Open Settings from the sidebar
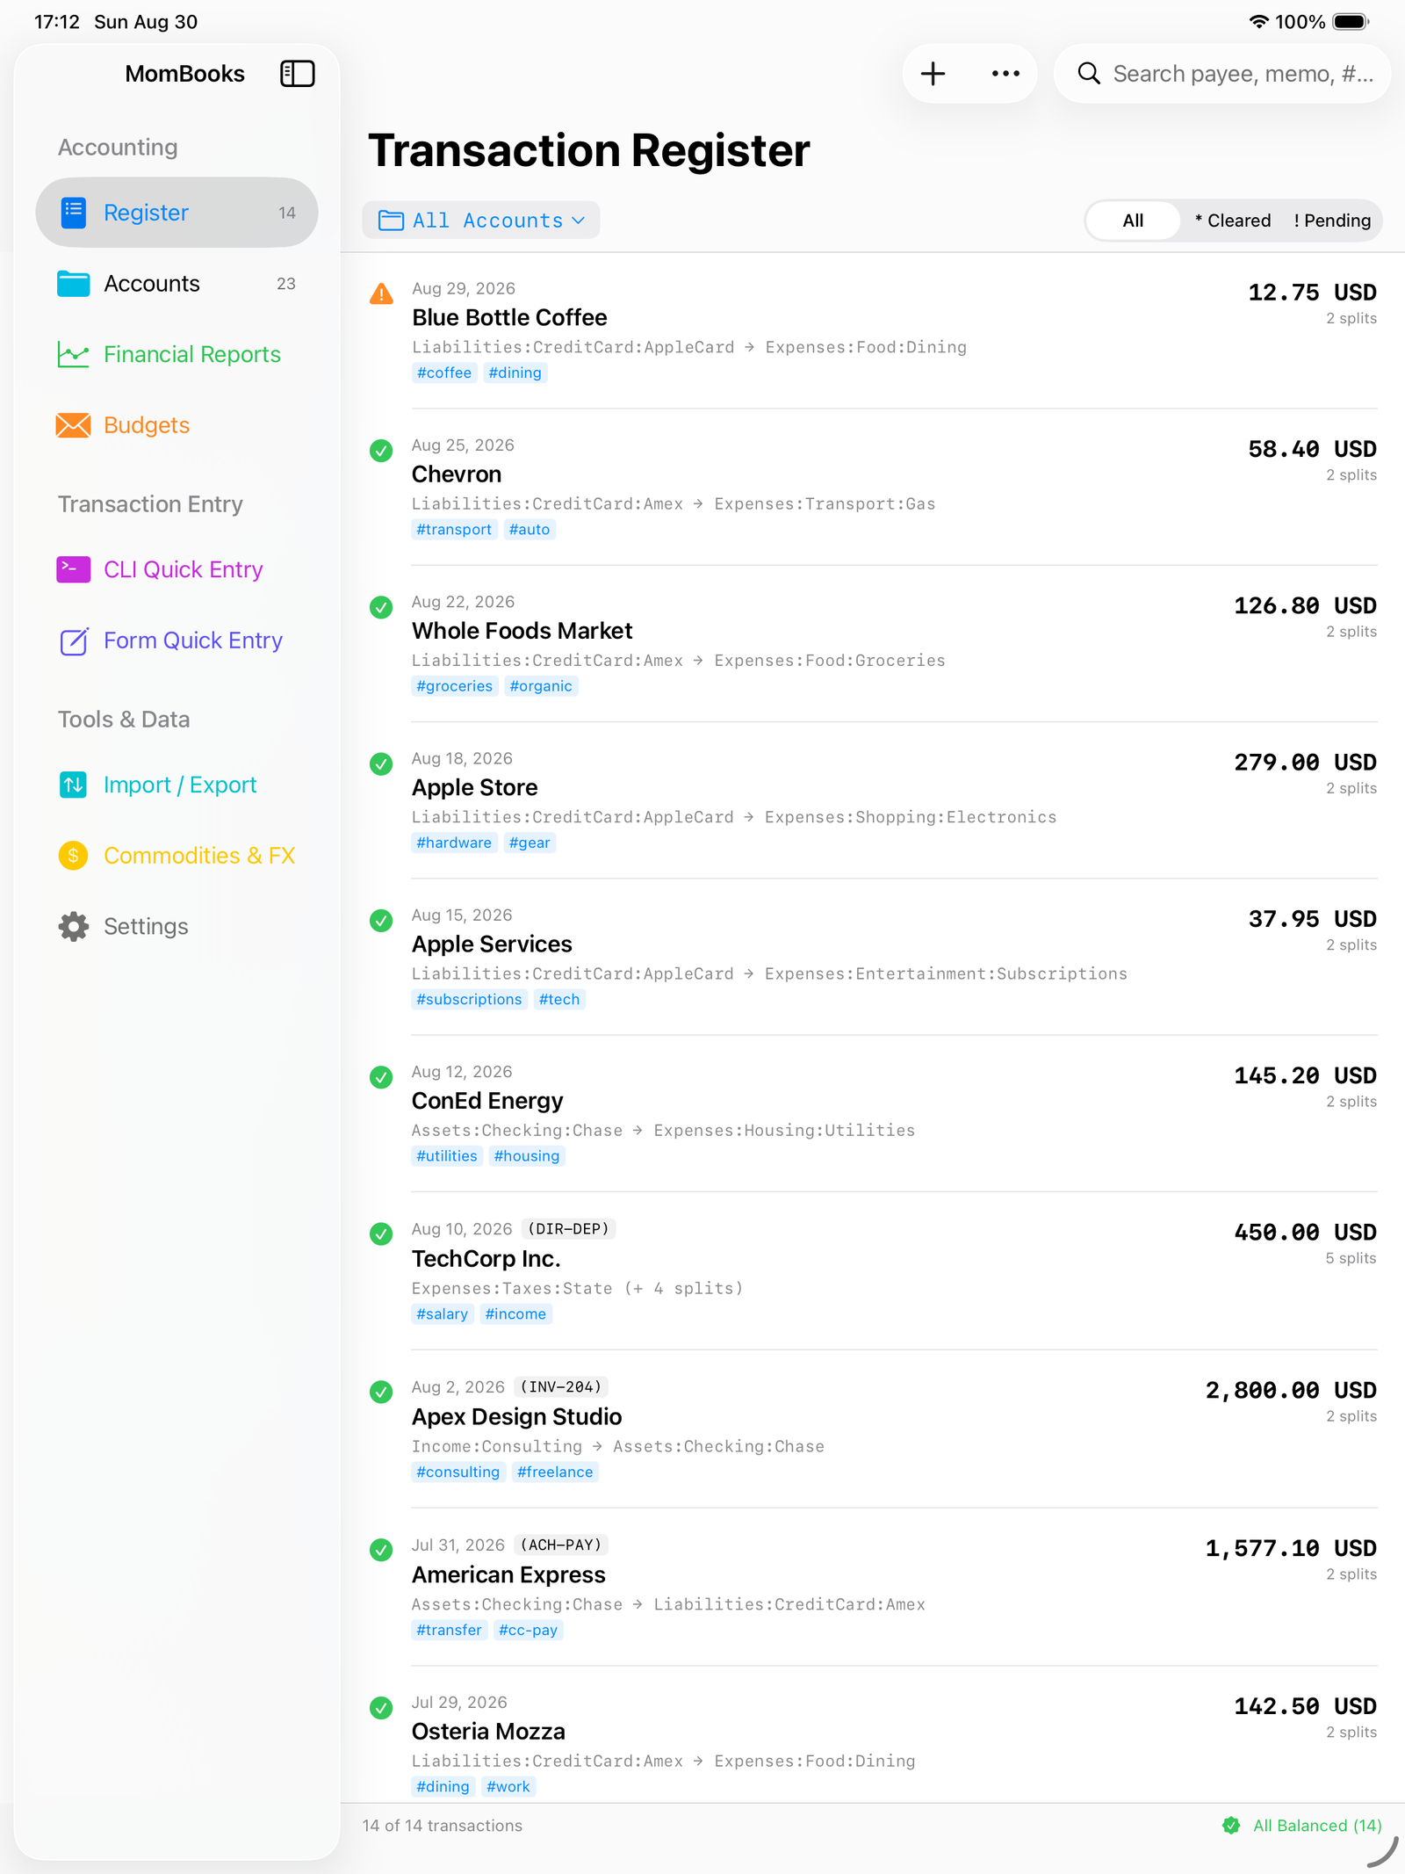 click(177, 926)
